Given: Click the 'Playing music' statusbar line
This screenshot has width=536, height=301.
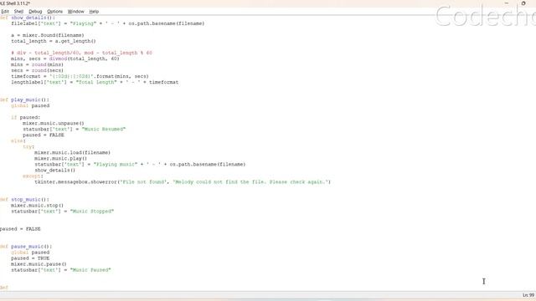Looking at the screenshot, I should [x=140, y=164].
